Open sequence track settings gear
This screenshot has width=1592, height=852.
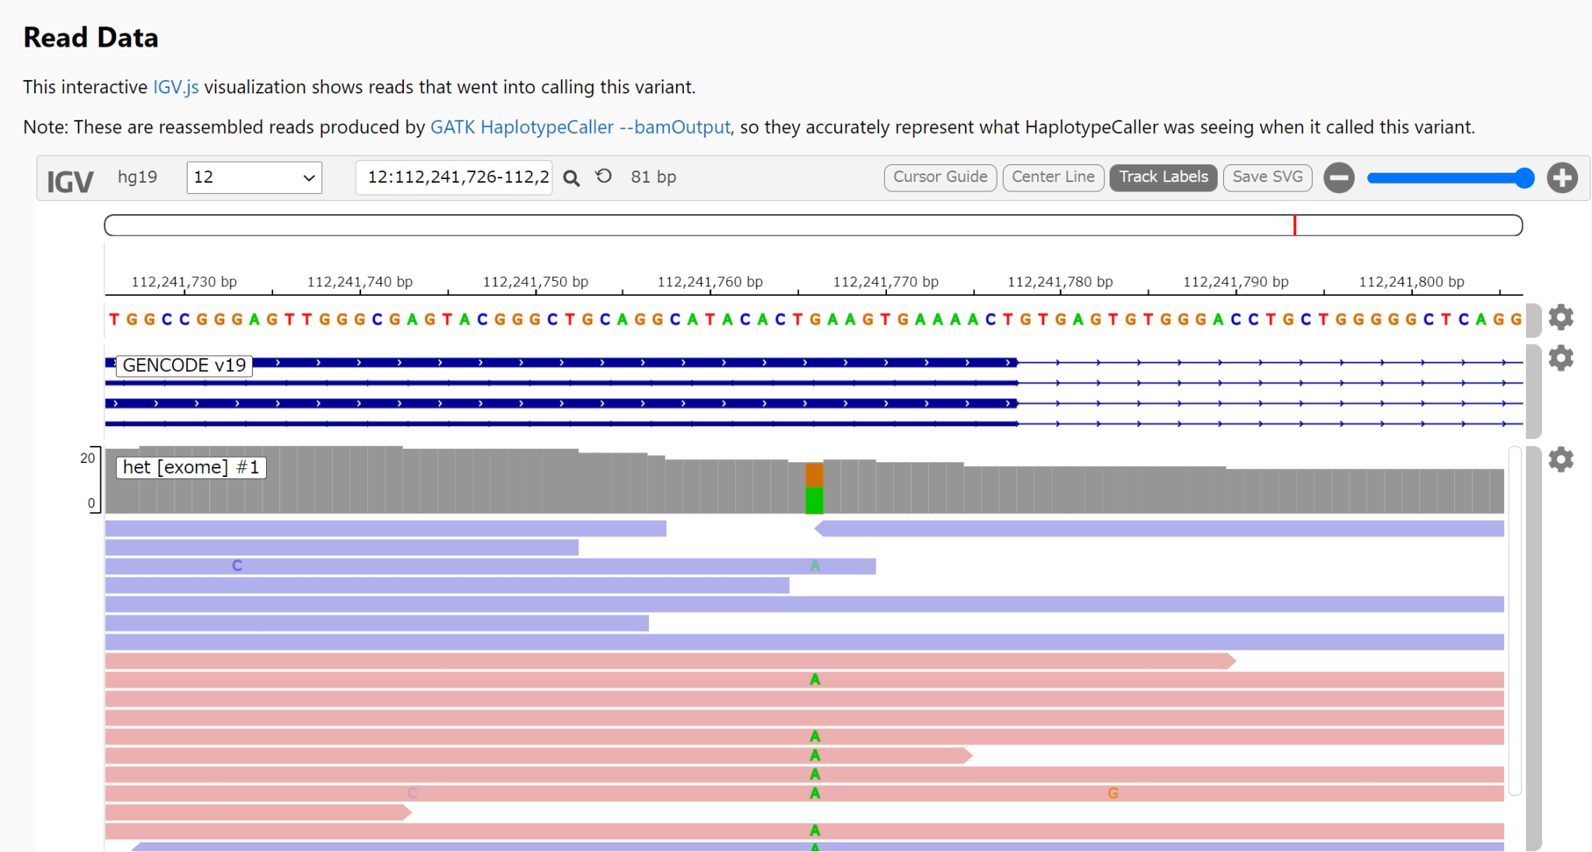coord(1560,317)
